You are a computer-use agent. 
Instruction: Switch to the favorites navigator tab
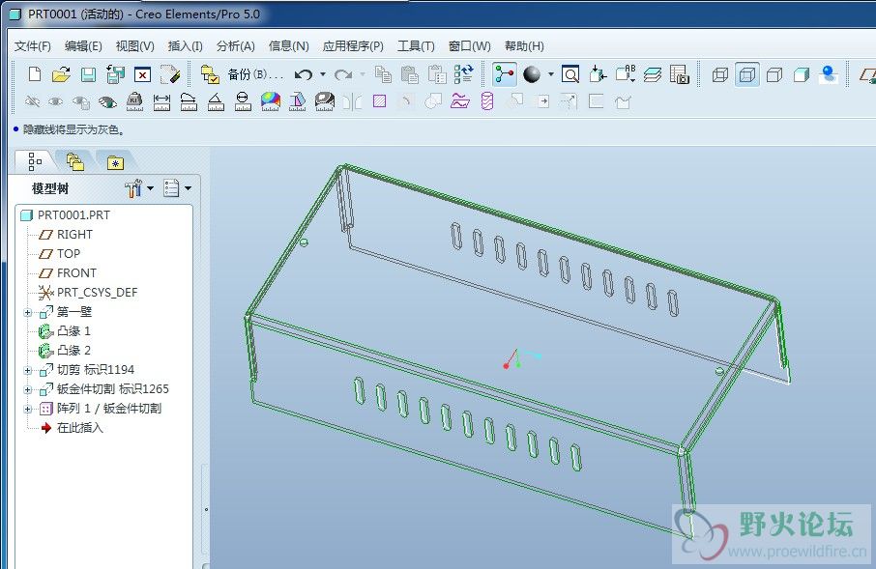pos(115,162)
